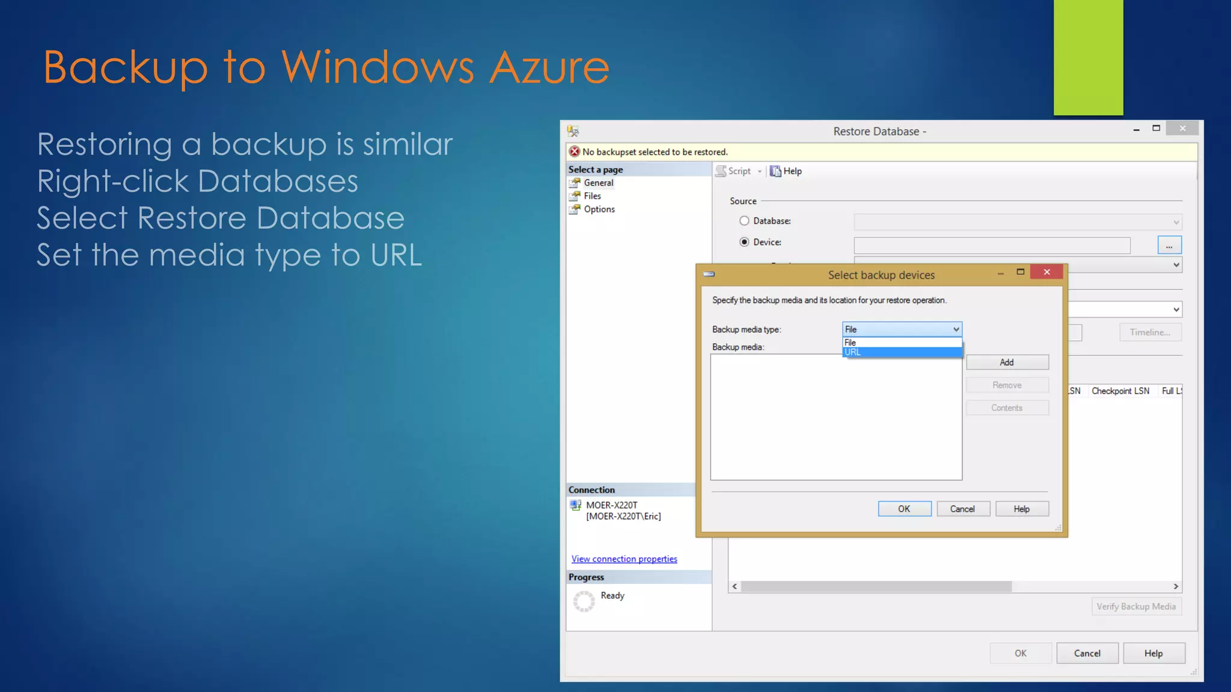Click Cancel in Select backup devices dialog
1231x692 pixels.
(962, 509)
